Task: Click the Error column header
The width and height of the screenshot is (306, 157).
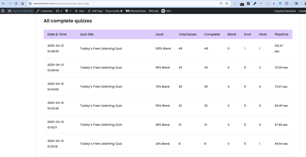Action: coord(247,34)
